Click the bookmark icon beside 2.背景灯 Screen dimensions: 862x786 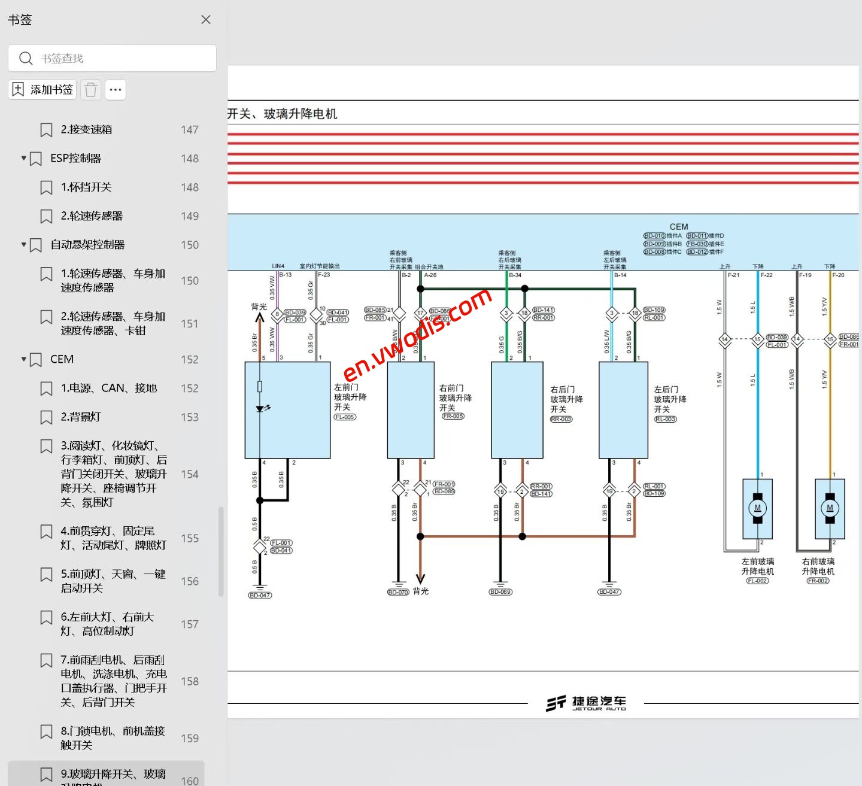pos(47,417)
